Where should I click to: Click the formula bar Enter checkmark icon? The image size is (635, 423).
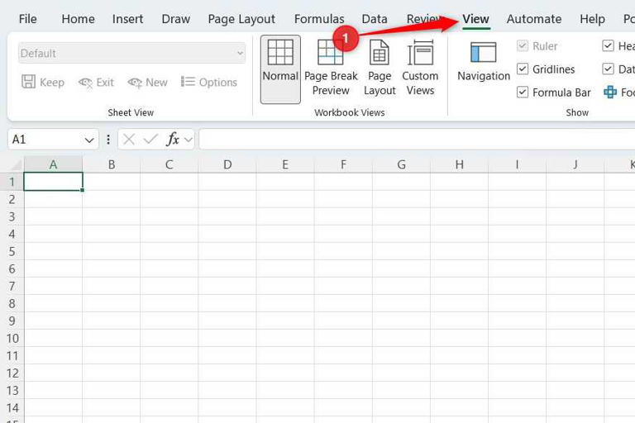tap(150, 140)
